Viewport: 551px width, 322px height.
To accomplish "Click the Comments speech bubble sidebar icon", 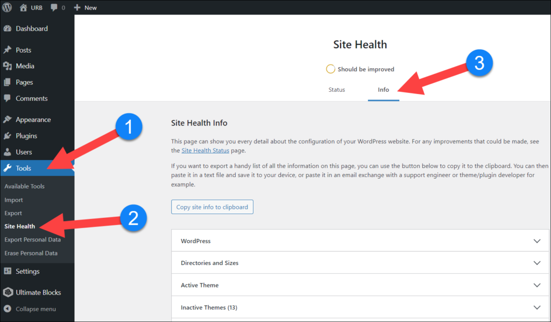I will [8, 98].
